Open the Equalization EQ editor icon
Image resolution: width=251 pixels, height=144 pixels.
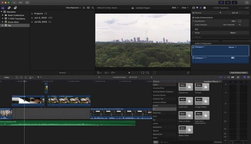(x=240, y=21)
